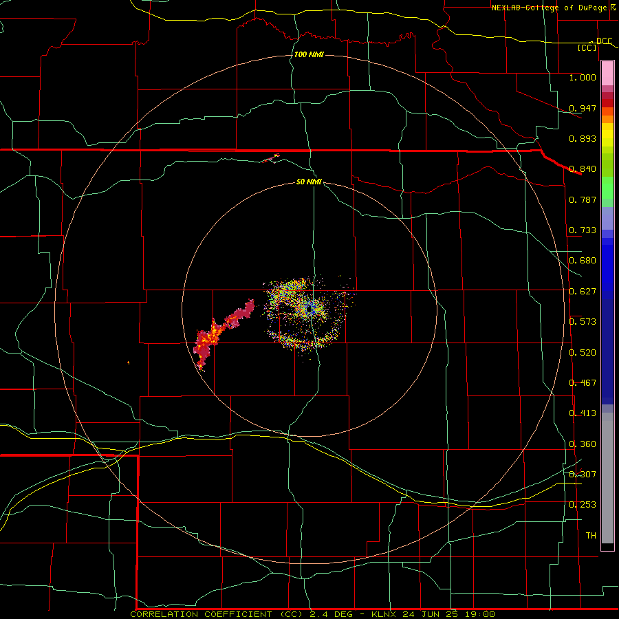Click the lavender segment of the color bar
The height and width of the screenshot is (619, 619).
coord(607,218)
